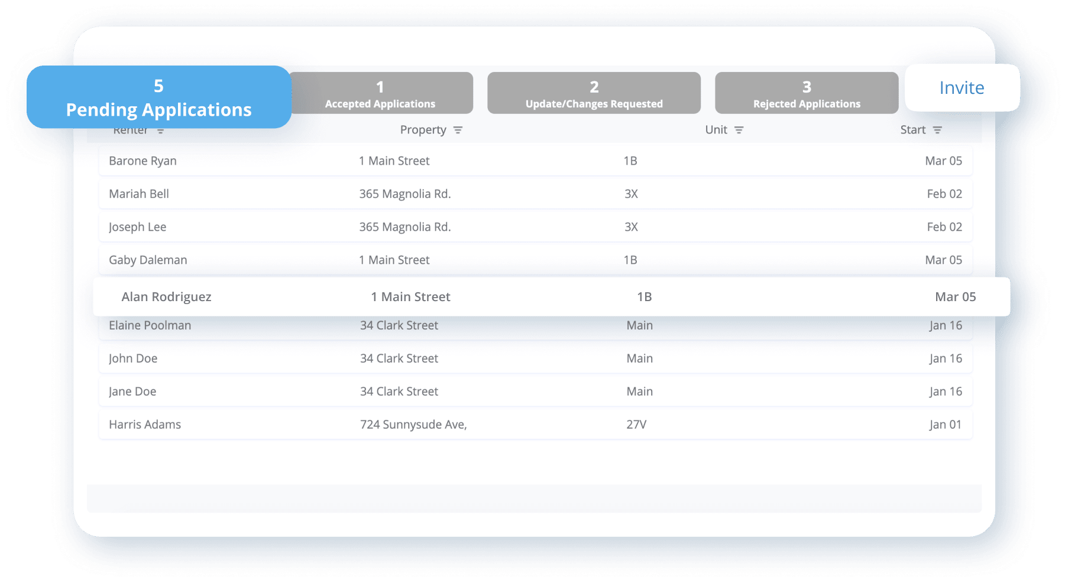Click 724 Sunnysude Ave, in Harris Adams' row
The height and width of the screenshot is (581, 1065).
413,425
